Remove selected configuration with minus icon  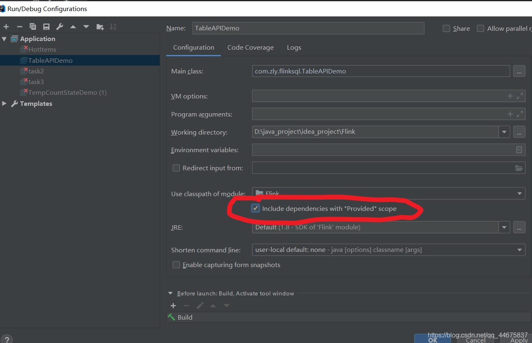point(19,27)
